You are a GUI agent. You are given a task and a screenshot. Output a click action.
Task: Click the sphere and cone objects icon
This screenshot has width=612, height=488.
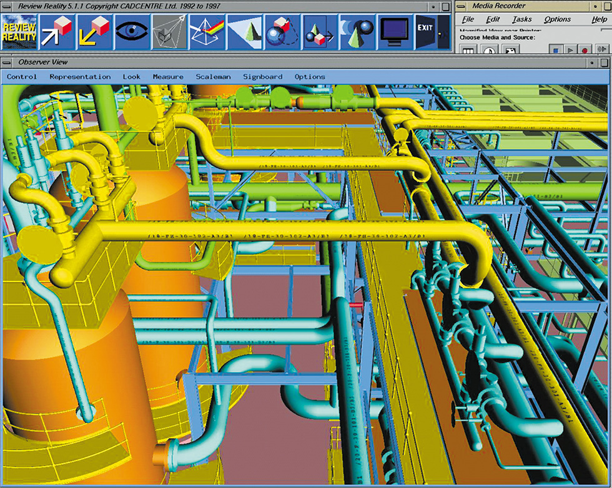[x=357, y=31]
